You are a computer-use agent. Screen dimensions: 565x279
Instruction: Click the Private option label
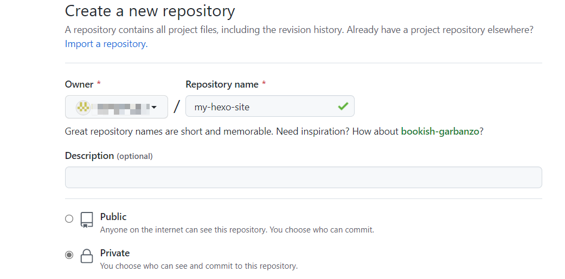click(115, 253)
